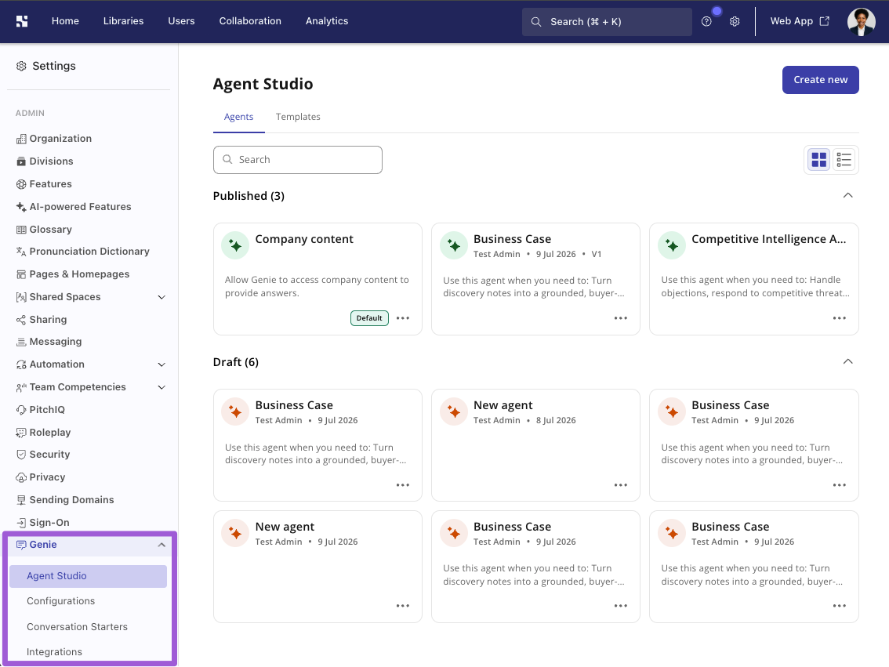Screen dimensions: 889x667
Task: Click the Roleplay sidebar icon
Action: pyautogui.click(x=21, y=433)
